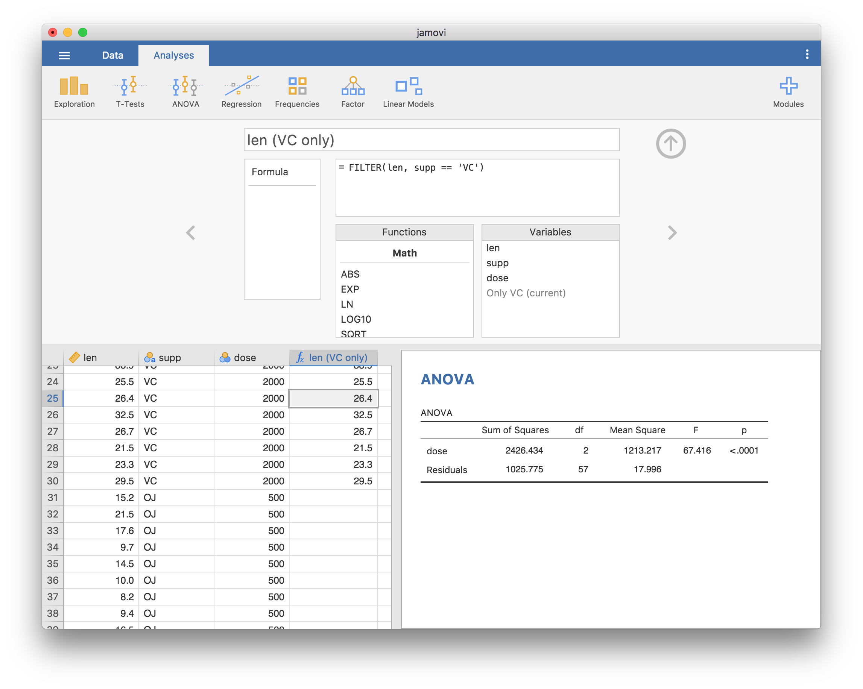Open the three-dot options menu
The height and width of the screenshot is (689, 863).
(807, 55)
